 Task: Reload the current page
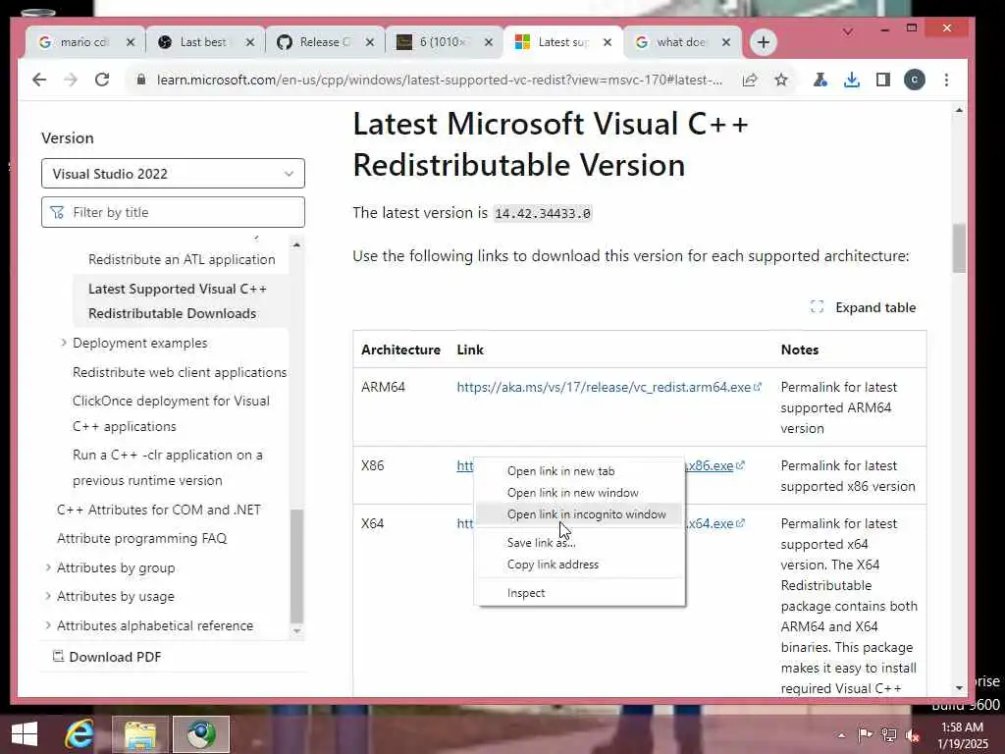click(102, 80)
